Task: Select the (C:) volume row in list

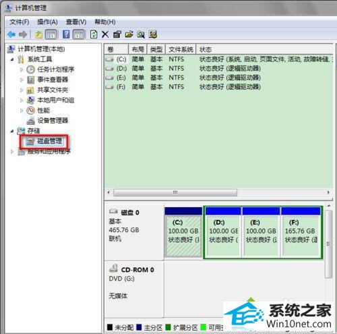Action: pos(218,59)
